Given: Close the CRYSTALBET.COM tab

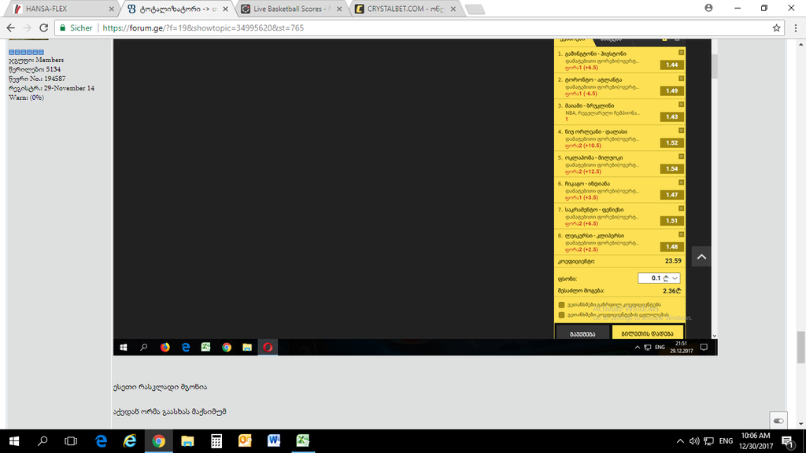Looking at the screenshot, I should click(453, 9).
